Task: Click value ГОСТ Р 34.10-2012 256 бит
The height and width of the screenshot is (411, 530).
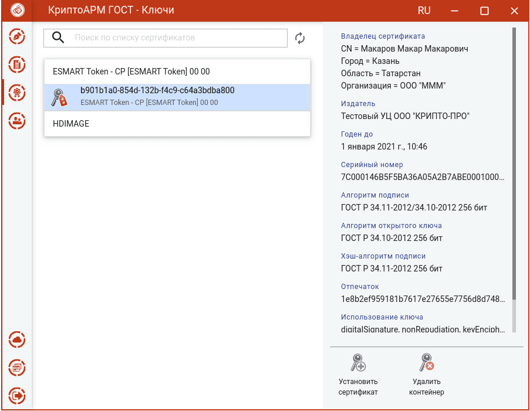Action: (x=391, y=238)
